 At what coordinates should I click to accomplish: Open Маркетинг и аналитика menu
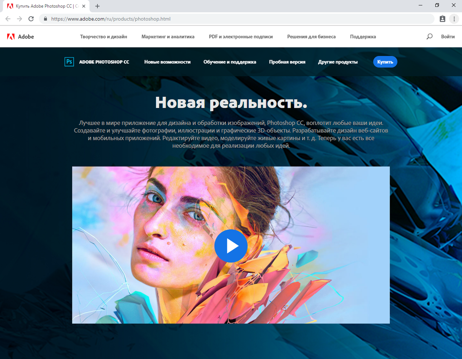pyautogui.click(x=168, y=37)
